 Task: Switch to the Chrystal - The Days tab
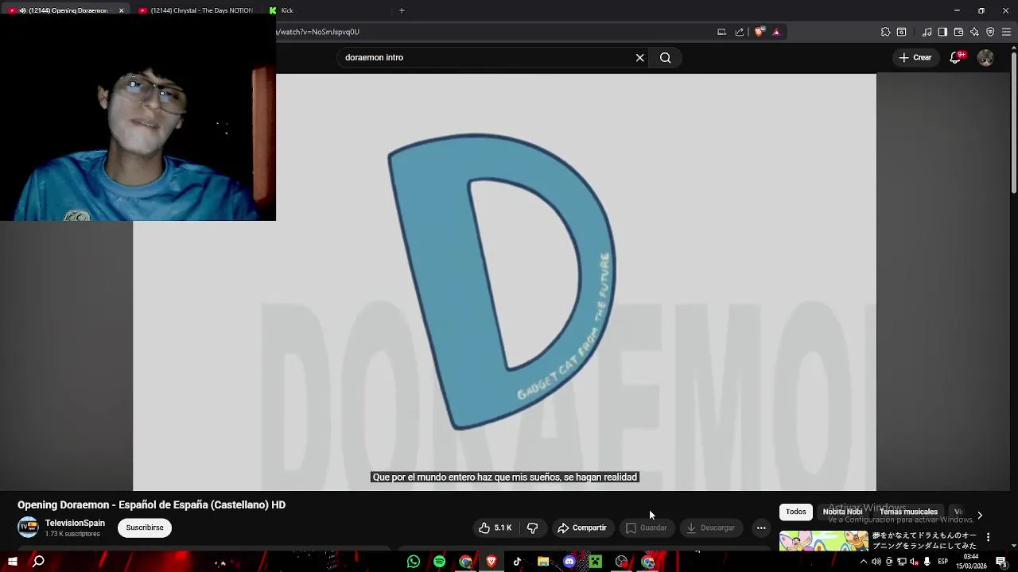tap(196, 10)
